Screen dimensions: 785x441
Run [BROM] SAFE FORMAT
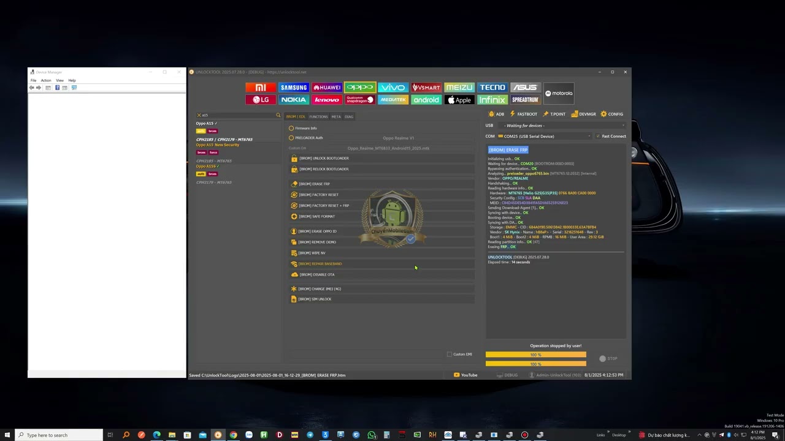(x=381, y=216)
